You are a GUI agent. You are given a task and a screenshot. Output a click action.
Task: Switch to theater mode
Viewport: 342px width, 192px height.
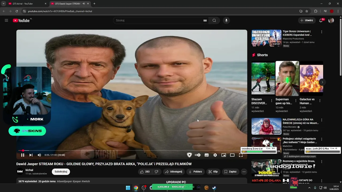[x=232, y=155]
